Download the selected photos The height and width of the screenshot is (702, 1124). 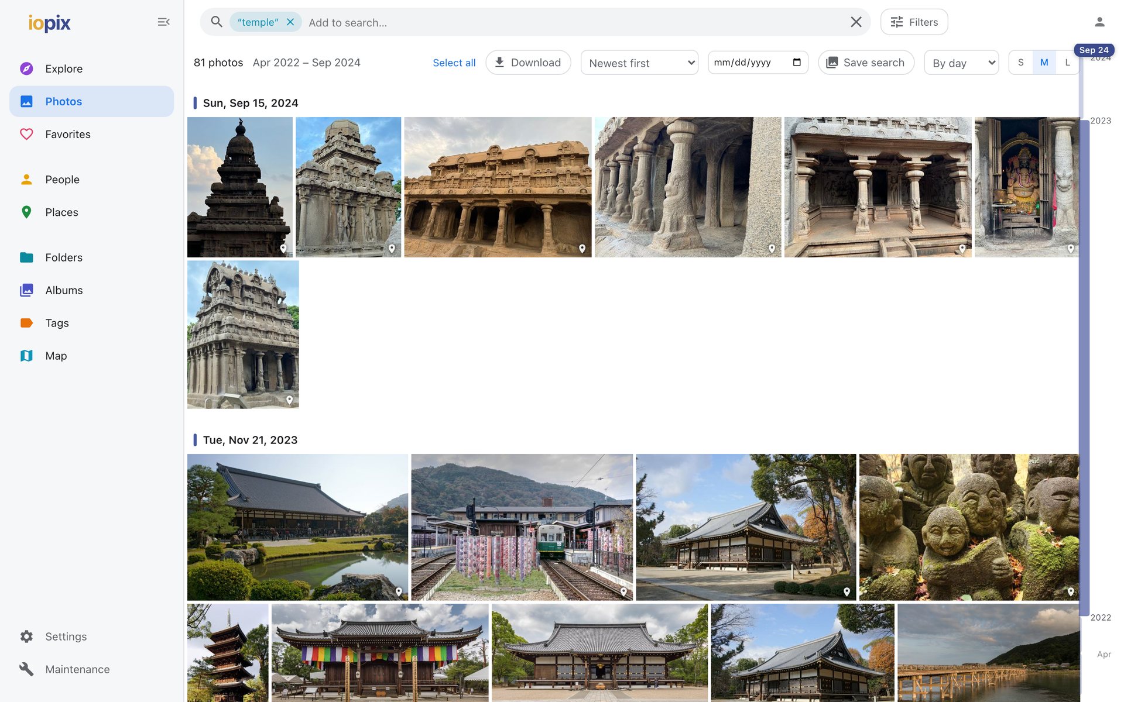tap(528, 63)
